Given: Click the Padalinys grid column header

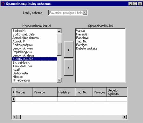Looking at the screenshot, I should (x=66, y=92).
